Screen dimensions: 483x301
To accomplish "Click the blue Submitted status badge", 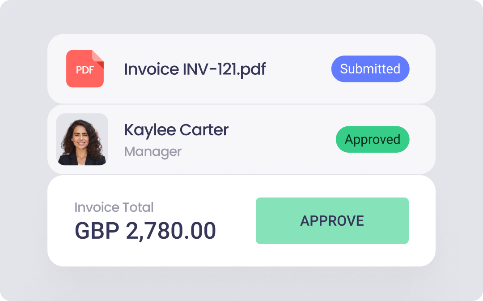I will [x=370, y=69].
